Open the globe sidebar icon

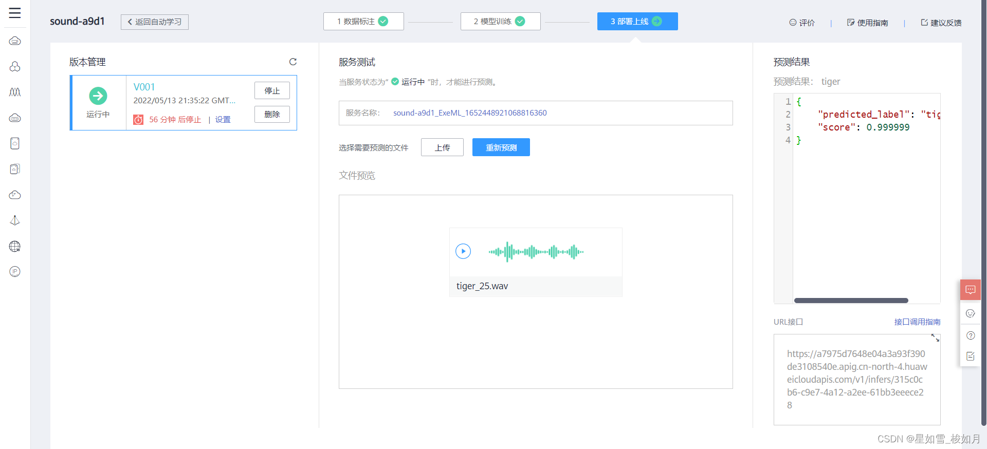point(15,246)
